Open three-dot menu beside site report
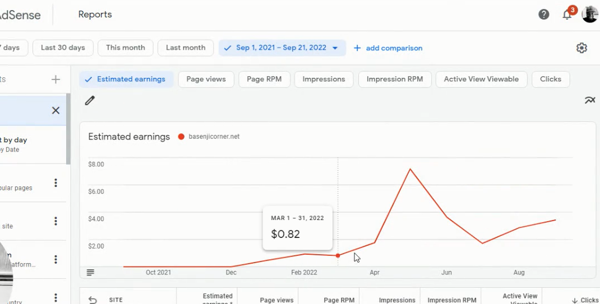 (56, 221)
